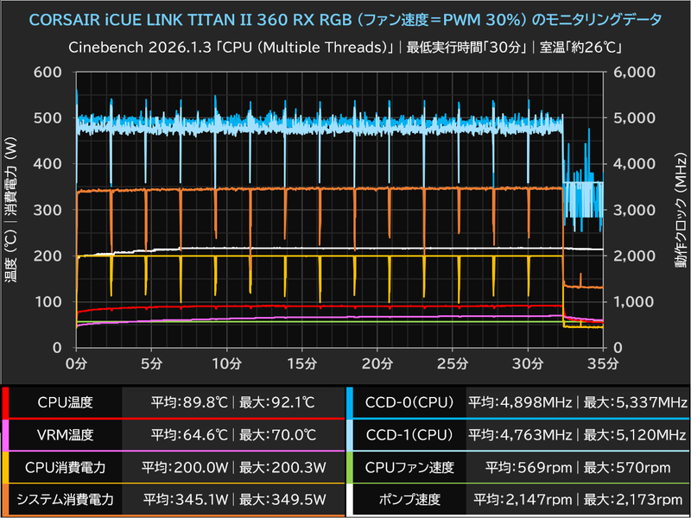Screen dimensions: 691x518
Task: Click the pump speed value 平均:2,147rpm | 最大:2,173rpm
Action: (x=578, y=500)
